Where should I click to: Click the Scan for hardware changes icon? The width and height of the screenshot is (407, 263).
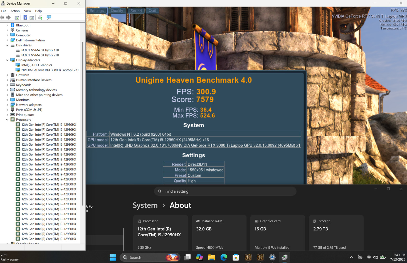[x=49, y=18]
